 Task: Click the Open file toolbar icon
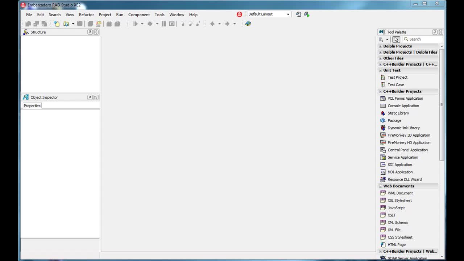pos(66,24)
